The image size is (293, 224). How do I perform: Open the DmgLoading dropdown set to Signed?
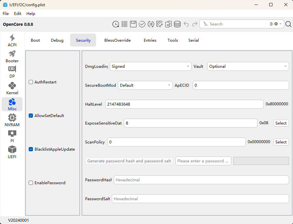click(150, 67)
